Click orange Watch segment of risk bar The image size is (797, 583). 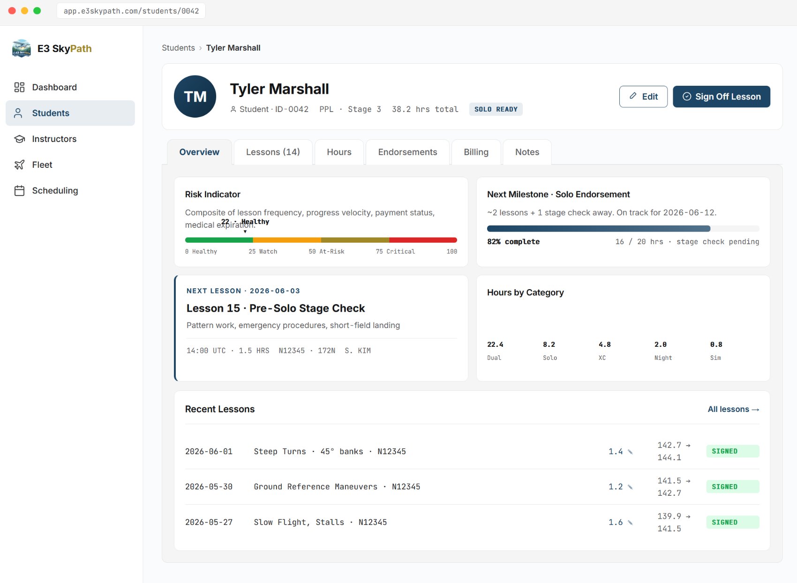point(287,240)
